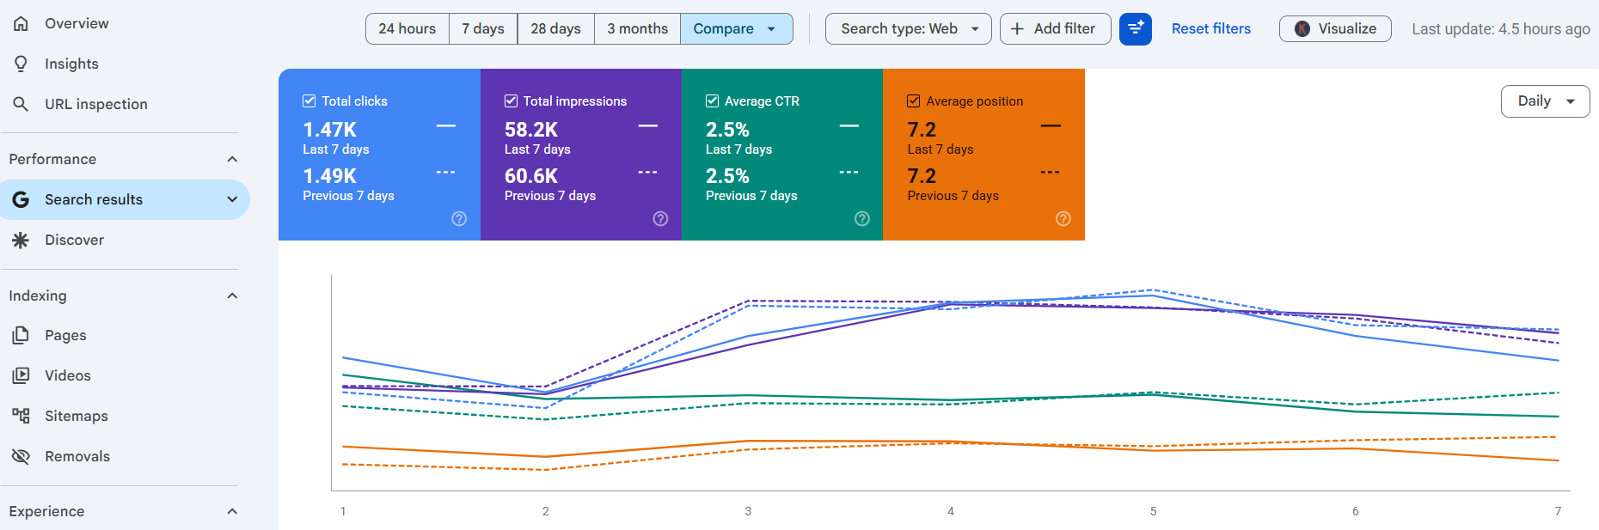1599x530 pixels.
Task: Click day 6 label on chart axis
Action: pyautogui.click(x=1356, y=511)
